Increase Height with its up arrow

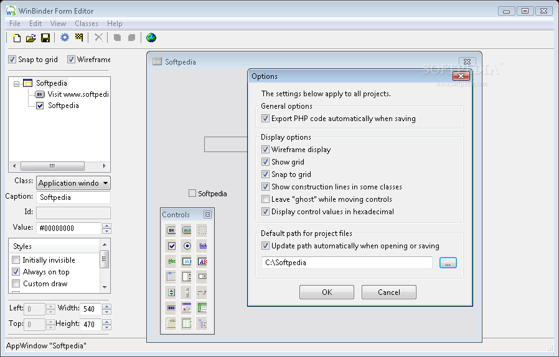[106, 322]
